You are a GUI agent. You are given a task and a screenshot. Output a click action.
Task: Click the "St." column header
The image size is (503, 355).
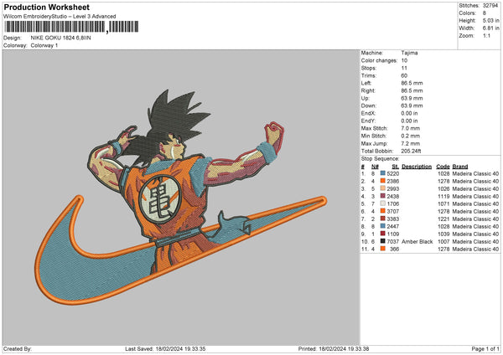tap(395, 167)
